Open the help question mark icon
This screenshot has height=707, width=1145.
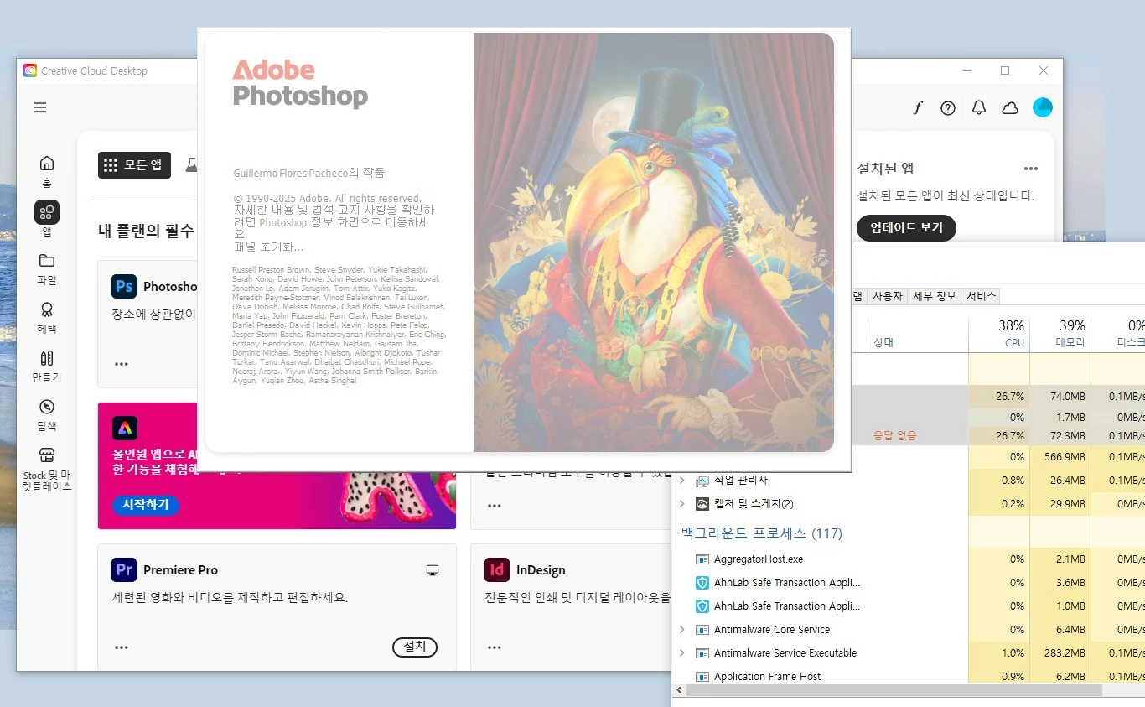click(948, 107)
